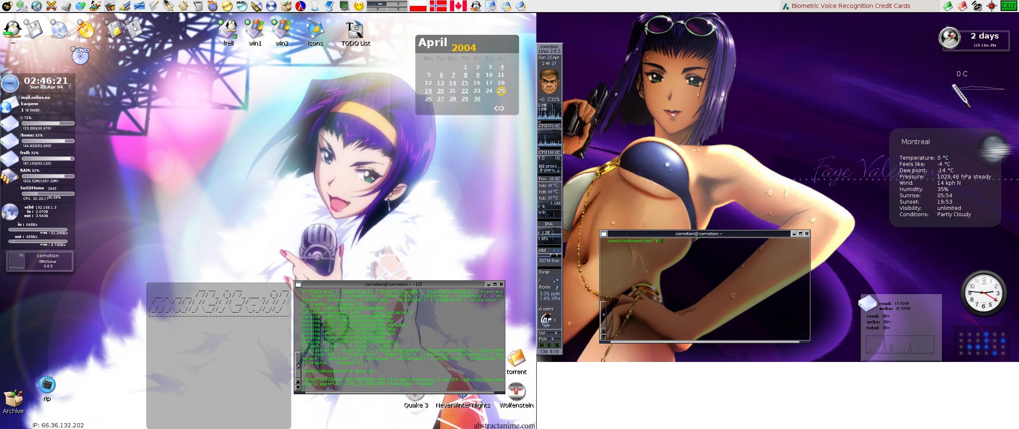Open the rip desktop icon
The width and height of the screenshot is (1019, 429).
point(47,389)
